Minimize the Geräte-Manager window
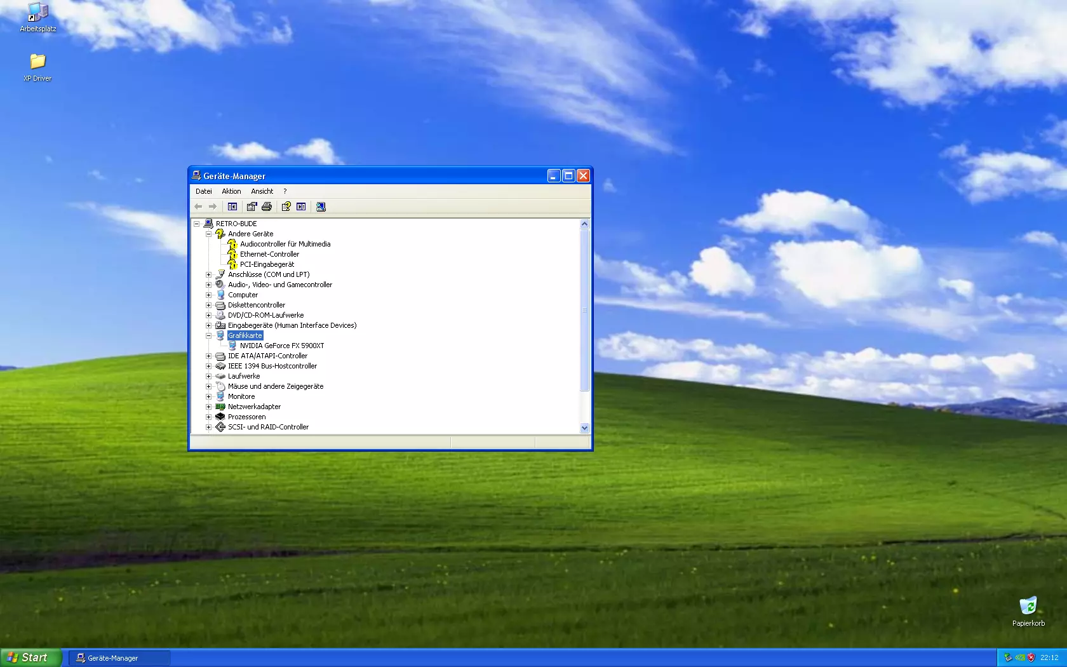1067x667 pixels. [554, 176]
